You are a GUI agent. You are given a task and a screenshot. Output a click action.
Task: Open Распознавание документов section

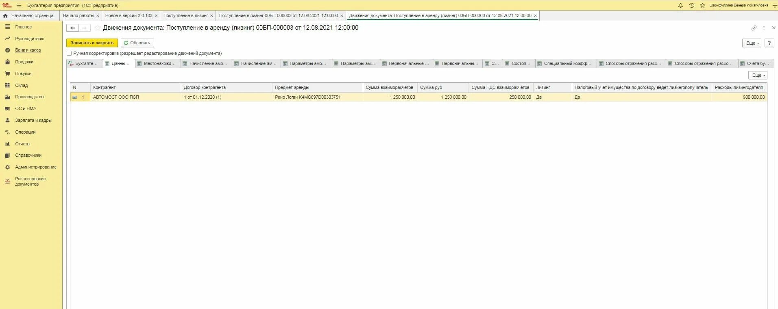click(30, 182)
